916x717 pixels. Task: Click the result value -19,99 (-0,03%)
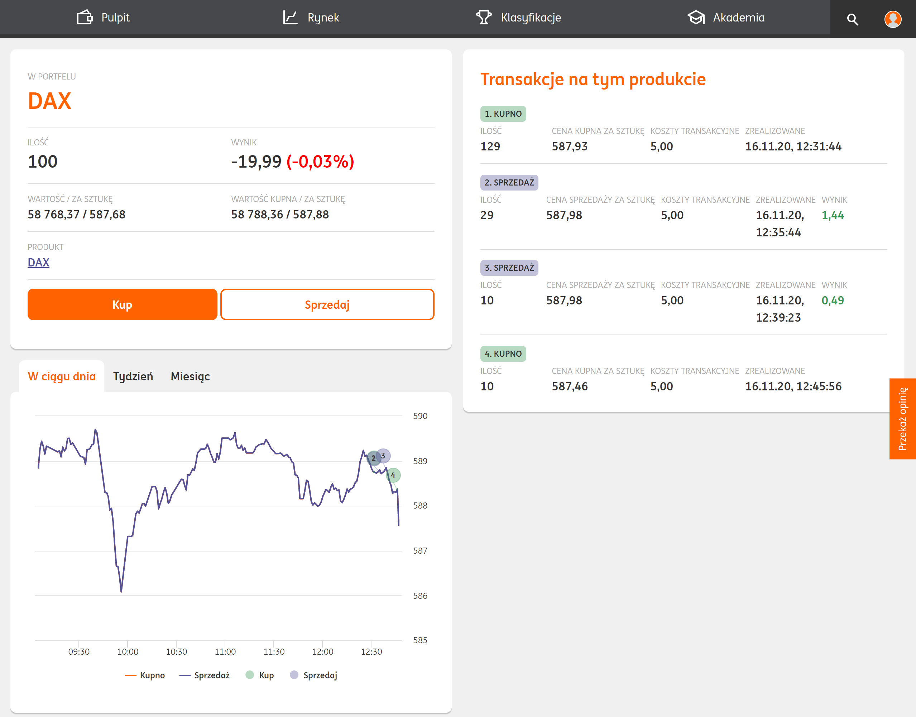click(293, 162)
